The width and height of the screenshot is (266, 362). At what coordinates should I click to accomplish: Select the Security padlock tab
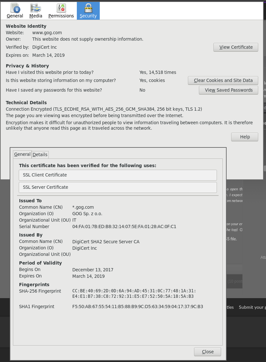pyautogui.click(x=88, y=11)
